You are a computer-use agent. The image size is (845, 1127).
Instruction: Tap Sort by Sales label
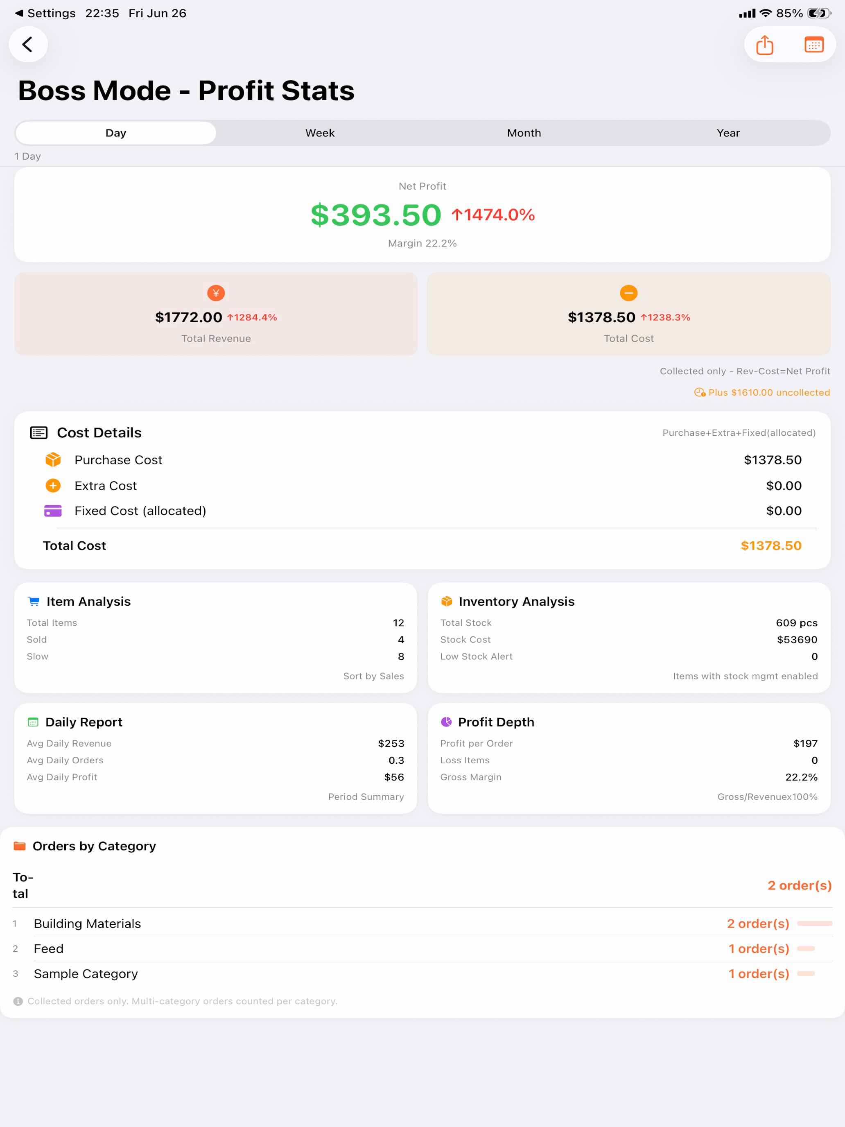pos(373,676)
